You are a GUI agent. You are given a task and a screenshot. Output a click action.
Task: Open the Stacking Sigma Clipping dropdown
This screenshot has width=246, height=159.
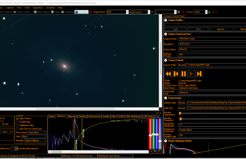(35, 140)
